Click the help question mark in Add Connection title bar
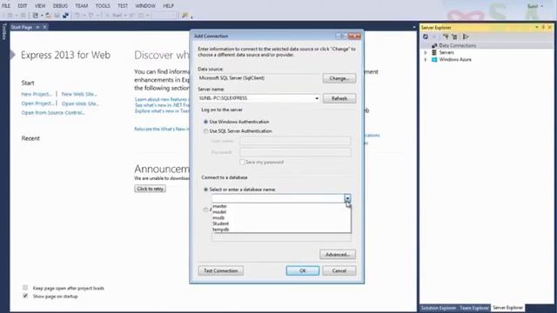The height and width of the screenshot is (313, 557). point(342,36)
